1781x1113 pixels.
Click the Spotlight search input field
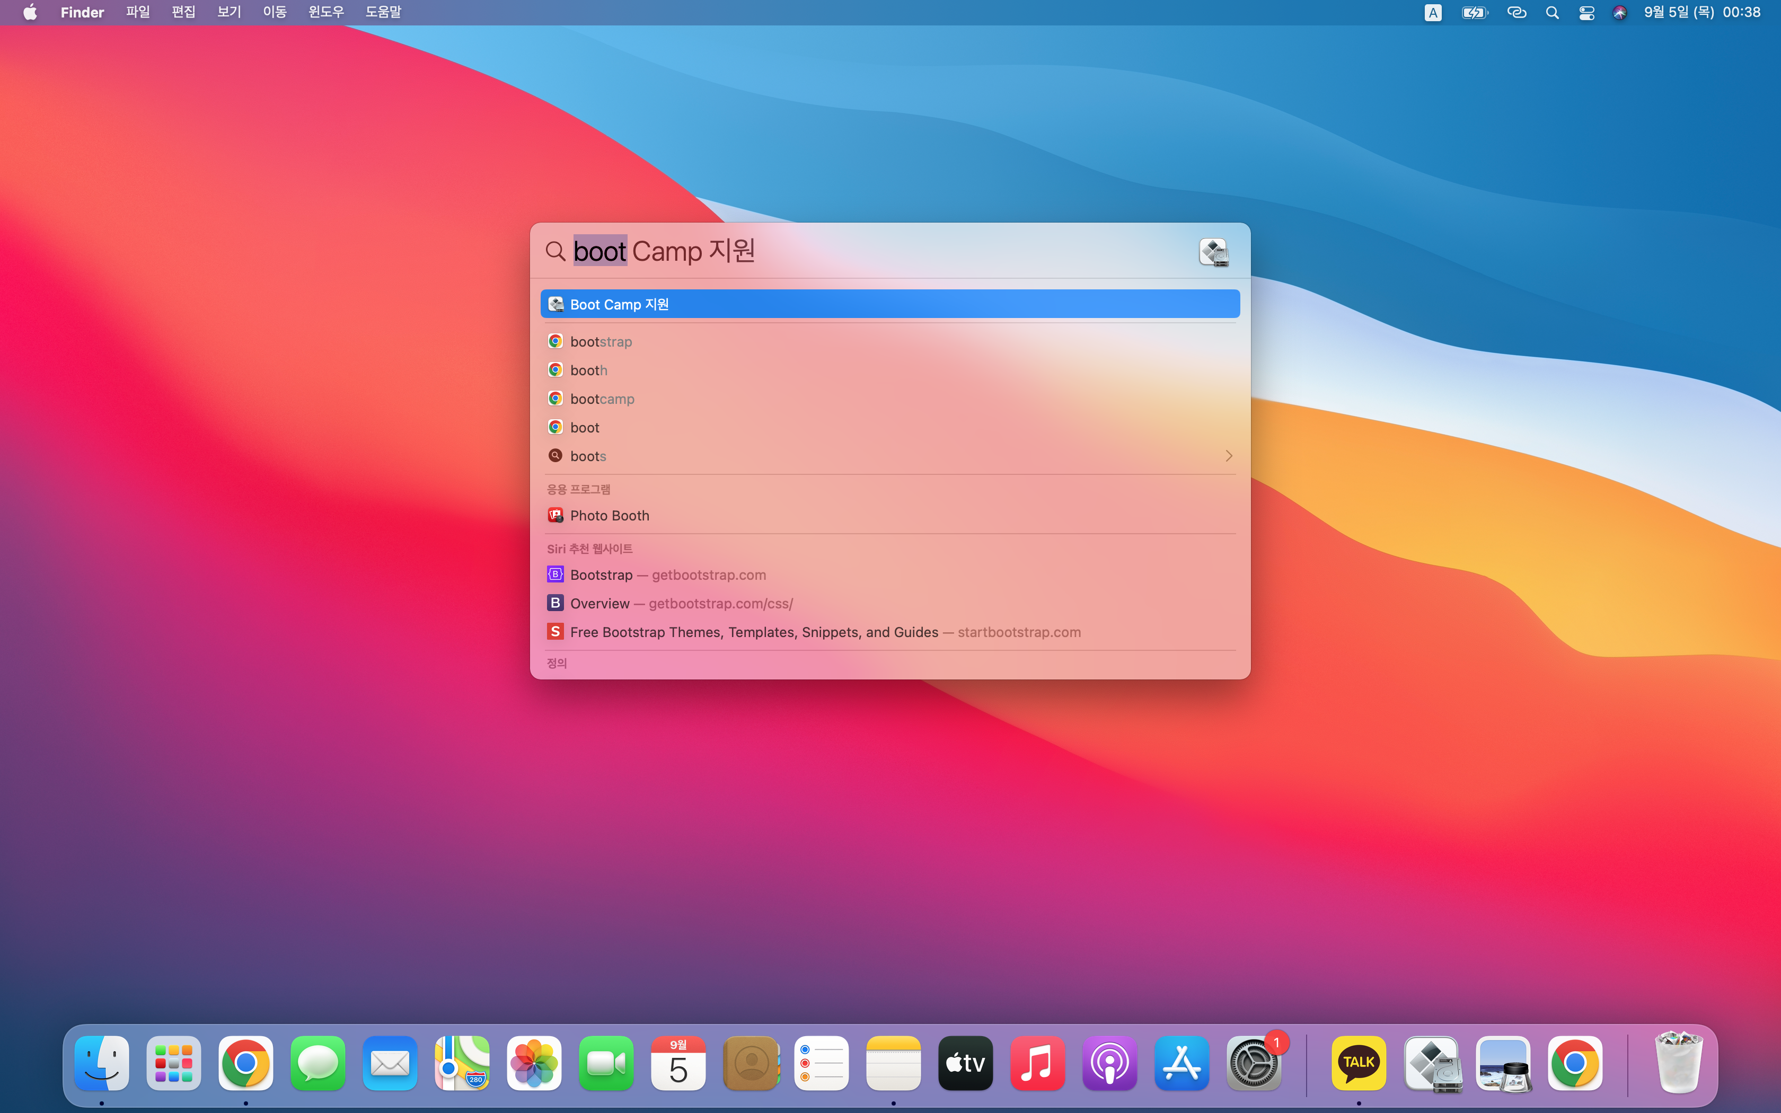(x=883, y=251)
